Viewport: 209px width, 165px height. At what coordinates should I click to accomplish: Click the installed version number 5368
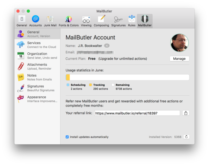pyautogui.click(x=178, y=137)
